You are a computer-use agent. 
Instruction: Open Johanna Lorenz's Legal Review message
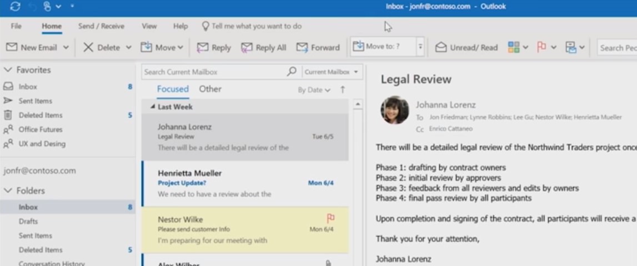(x=245, y=137)
